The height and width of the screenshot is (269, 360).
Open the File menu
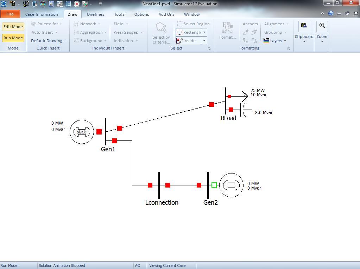10,14
